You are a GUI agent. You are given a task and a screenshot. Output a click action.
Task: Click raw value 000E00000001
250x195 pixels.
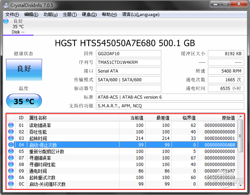pos(220,138)
